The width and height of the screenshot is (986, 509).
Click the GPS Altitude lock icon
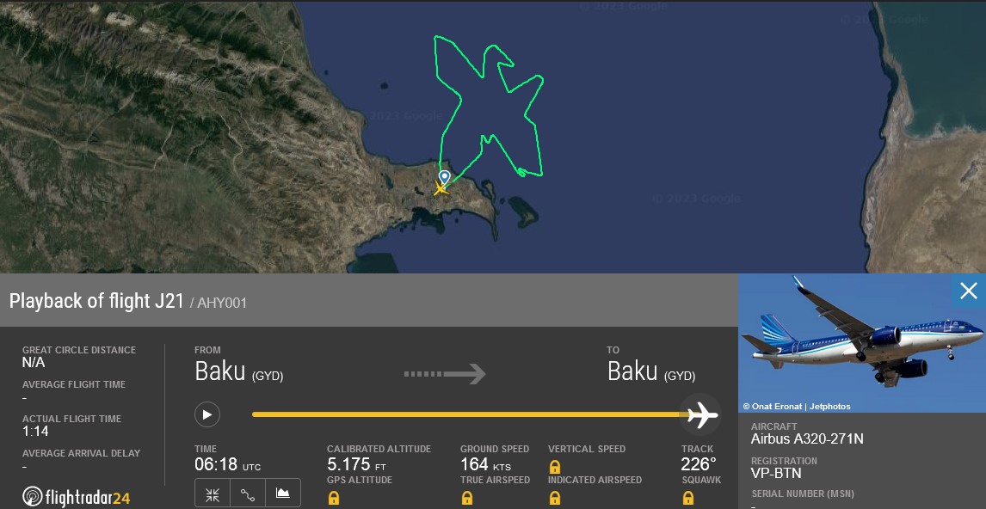[334, 499]
